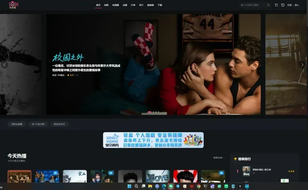Click the 榜单排行 heading
Viewport: 308px width, 190px height.
[x=244, y=159]
